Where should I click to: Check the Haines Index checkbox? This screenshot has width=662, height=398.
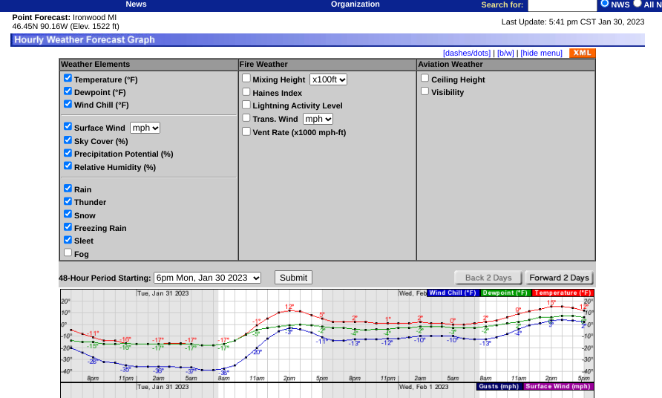click(246, 91)
